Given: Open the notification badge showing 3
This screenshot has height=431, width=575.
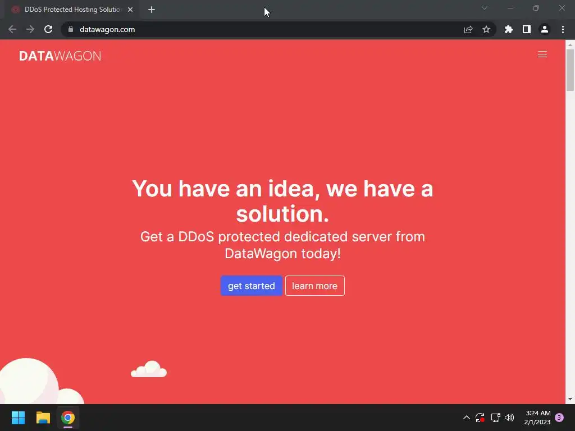Looking at the screenshot, I should point(559,418).
